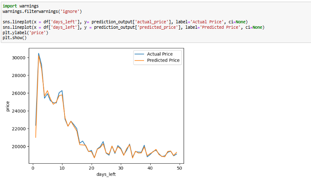Click the 0 x-axis tick label
This screenshot has height=182, width=311.
[32, 168]
